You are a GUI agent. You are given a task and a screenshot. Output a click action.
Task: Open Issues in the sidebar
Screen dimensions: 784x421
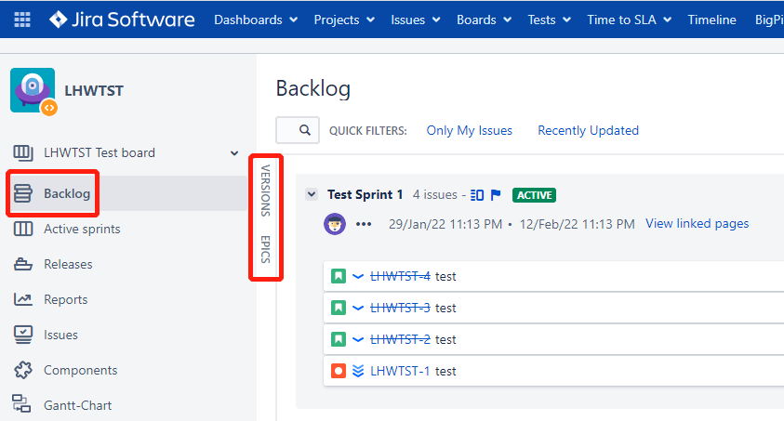pyautogui.click(x=60, y=335)
